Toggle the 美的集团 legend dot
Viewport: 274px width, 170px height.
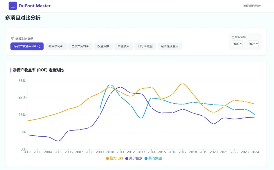coord(146,159)
